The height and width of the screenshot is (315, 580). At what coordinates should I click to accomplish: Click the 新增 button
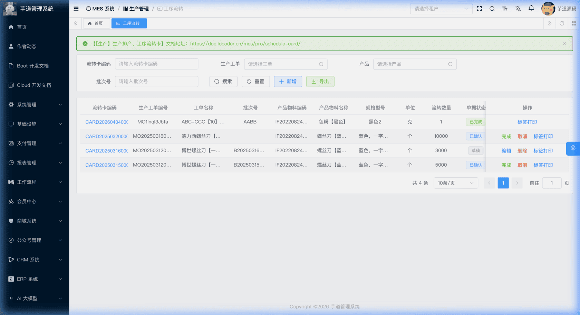288,82
